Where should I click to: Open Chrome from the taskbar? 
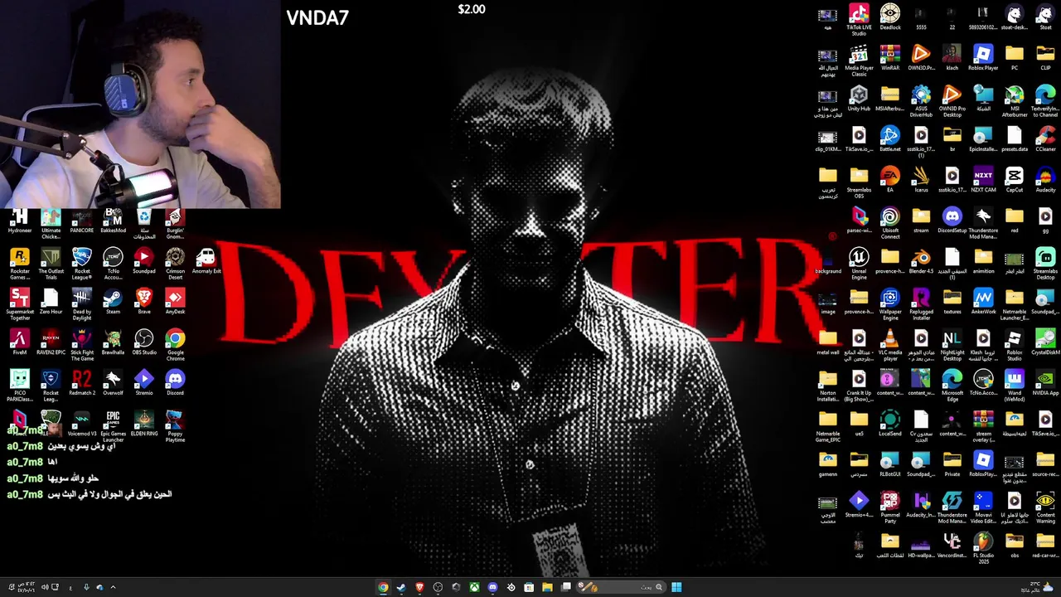[x=383, y=587]
